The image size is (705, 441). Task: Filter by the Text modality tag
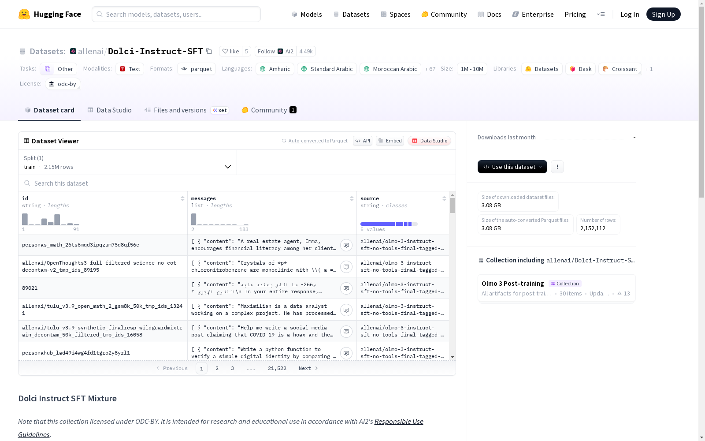tap(130, 69)
